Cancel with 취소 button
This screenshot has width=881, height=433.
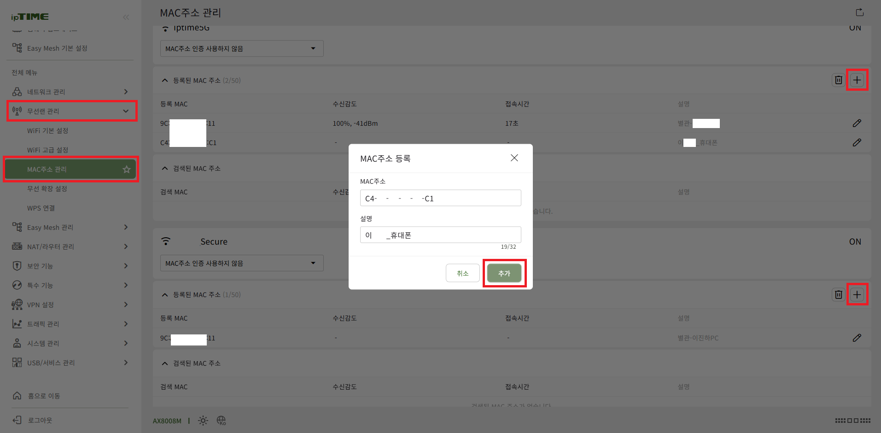coord(462,273)
